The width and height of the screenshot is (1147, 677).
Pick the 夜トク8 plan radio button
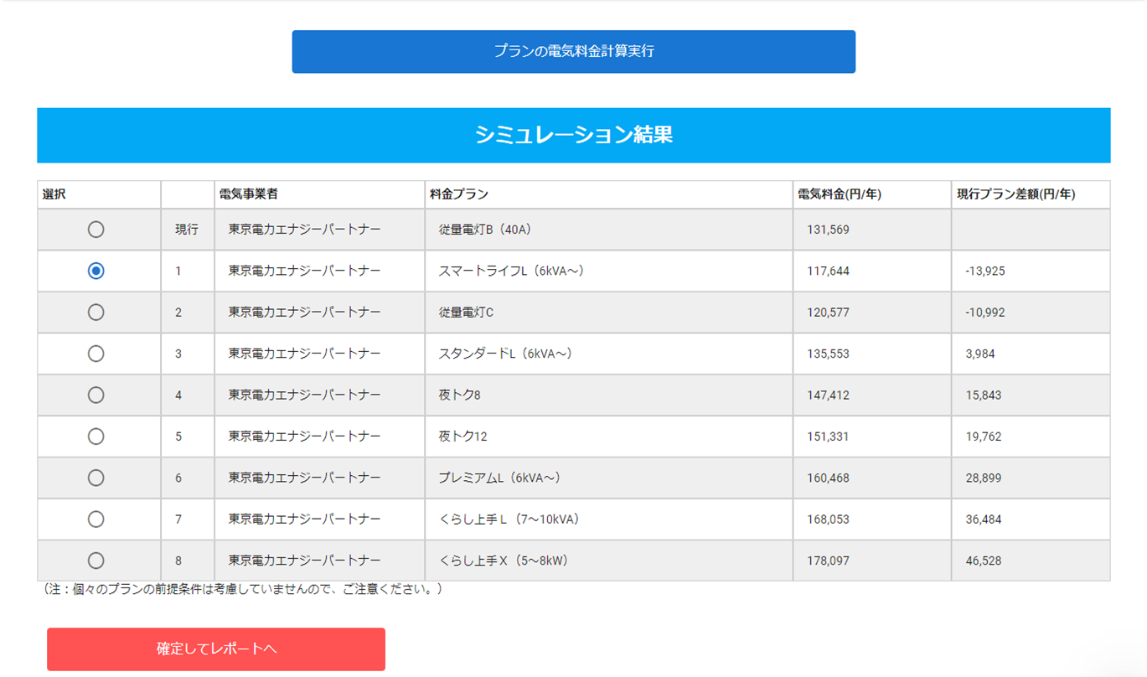pyautogui.click(x=96, y=395)
